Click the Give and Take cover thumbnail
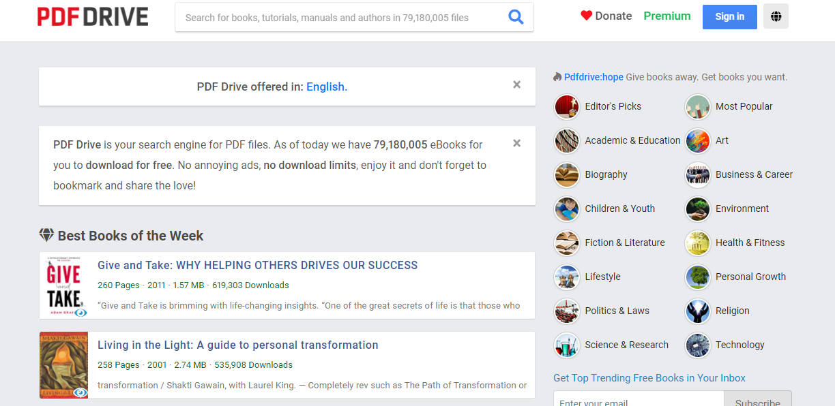835x406 pixels. 64,285
